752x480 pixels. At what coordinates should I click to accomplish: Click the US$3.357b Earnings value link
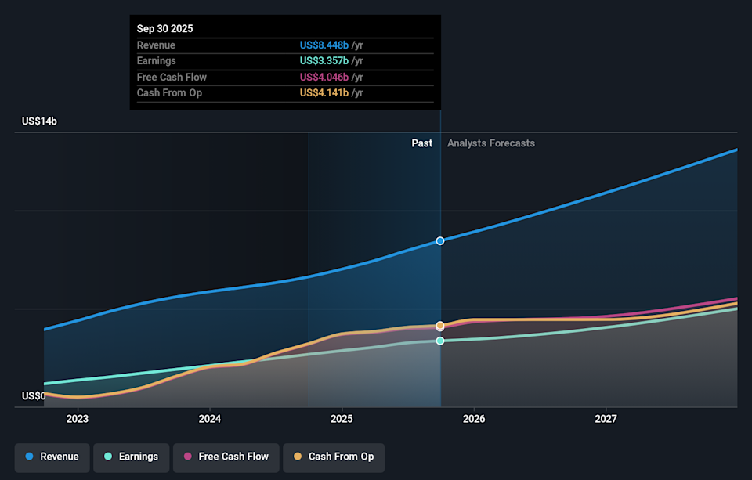tap(324, 60)
